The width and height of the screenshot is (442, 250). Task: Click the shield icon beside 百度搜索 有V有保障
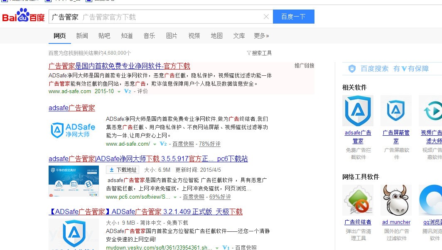click(x=352, y=69)
